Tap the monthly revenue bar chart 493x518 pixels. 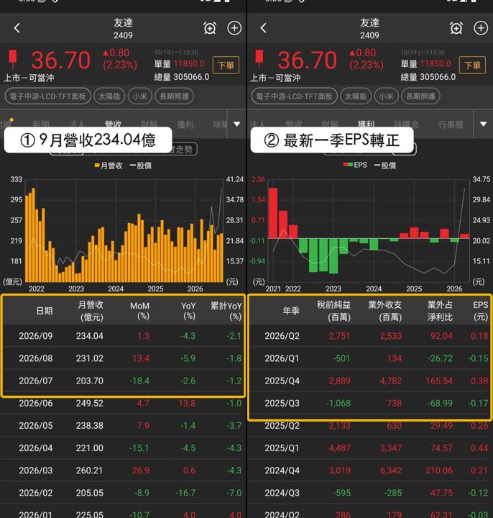pyautogui.click(x=124, y=231)
